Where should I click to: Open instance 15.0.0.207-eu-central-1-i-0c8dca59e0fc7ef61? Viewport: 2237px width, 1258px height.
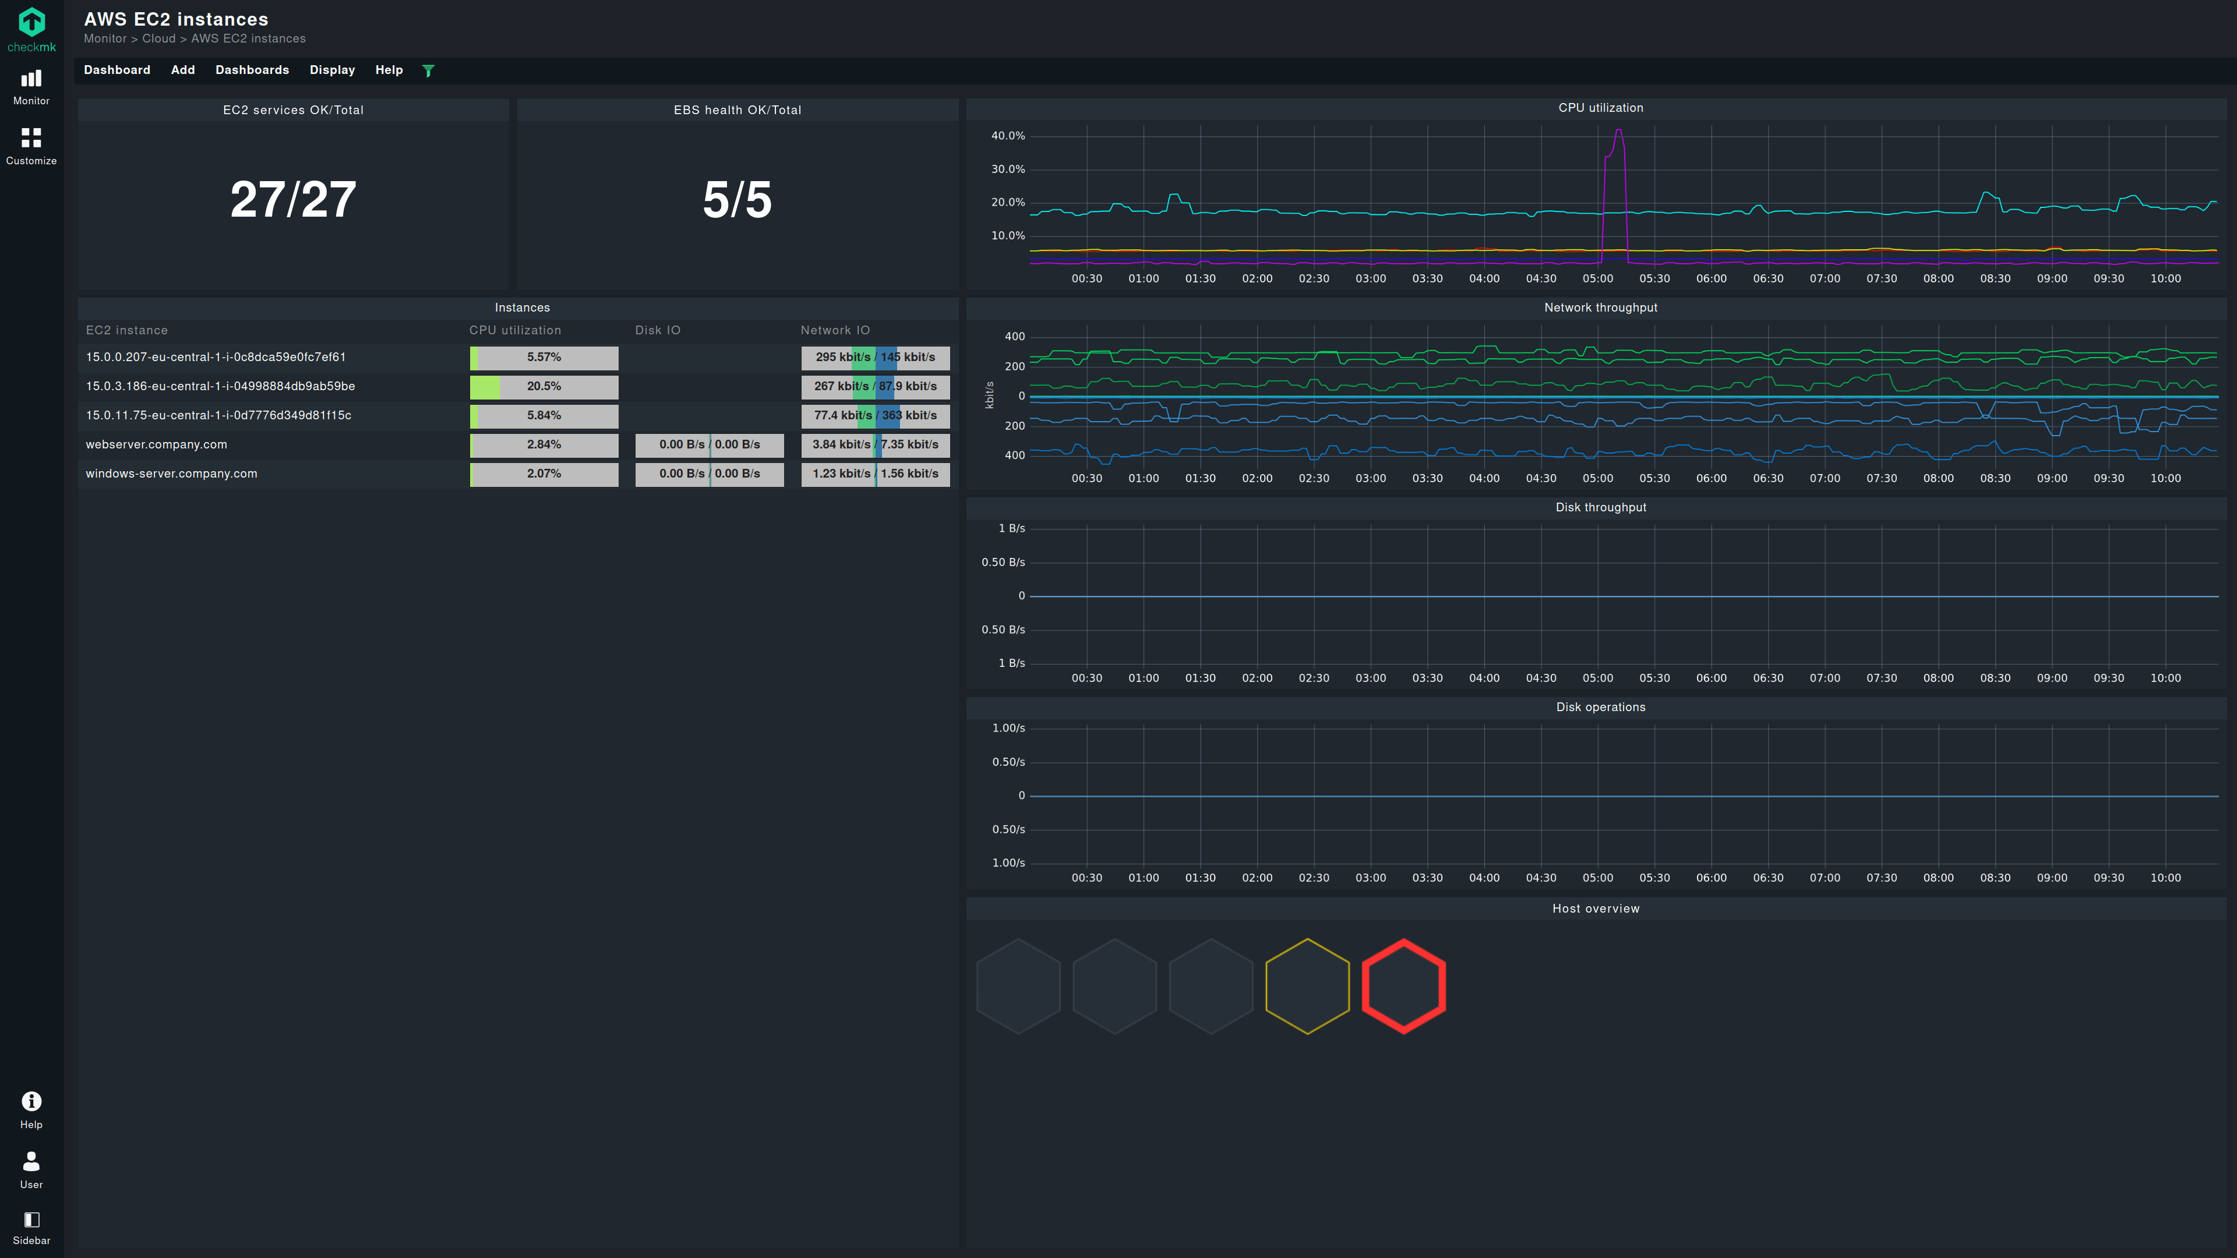tap(216, 357)
